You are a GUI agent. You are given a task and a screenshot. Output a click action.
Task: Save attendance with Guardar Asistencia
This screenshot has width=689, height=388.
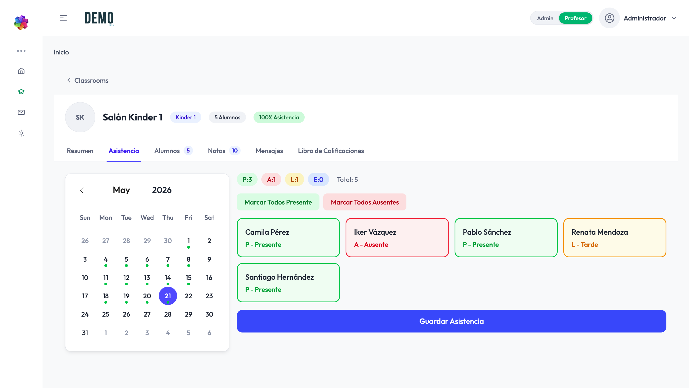point(451,321)
